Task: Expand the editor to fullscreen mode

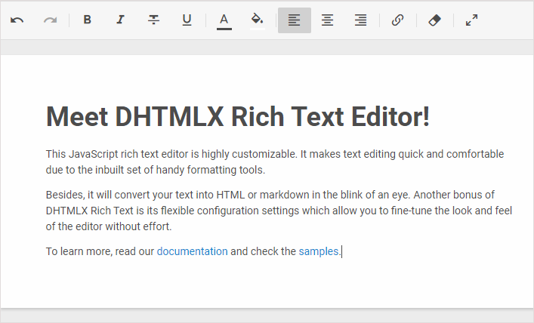Action: point(471,20)
